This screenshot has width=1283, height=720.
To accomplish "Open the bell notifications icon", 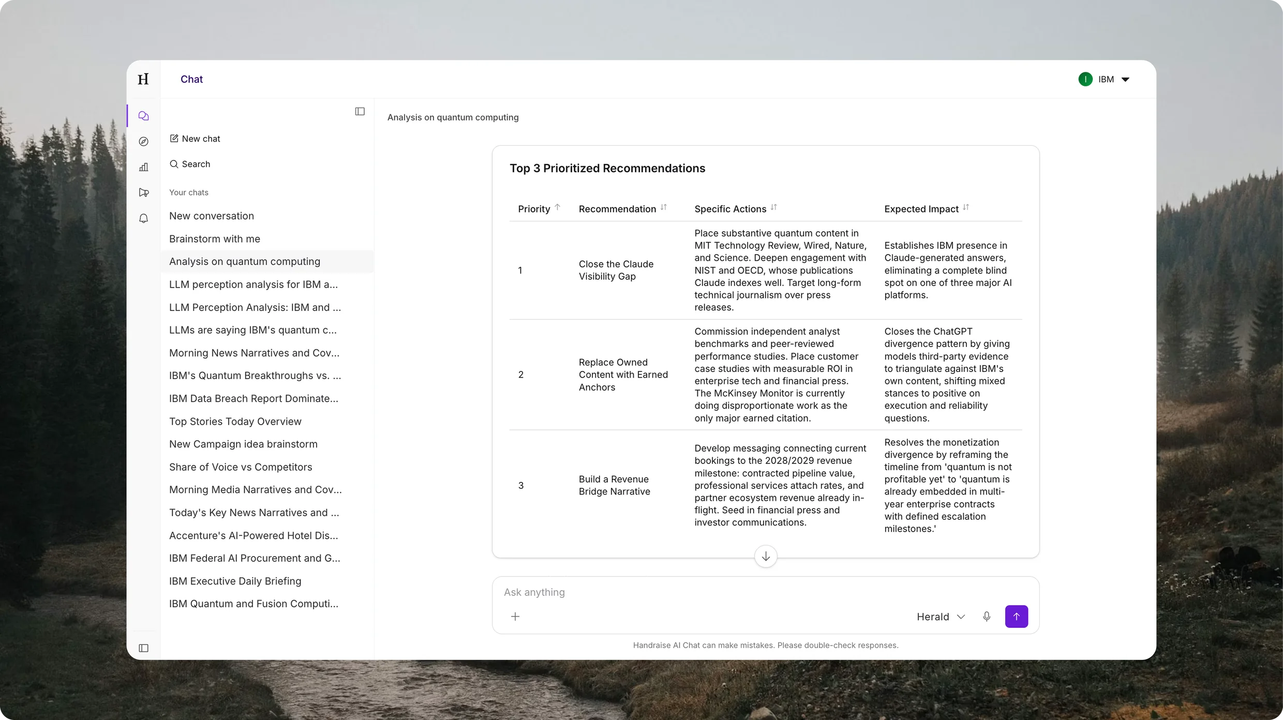I will pyautogui.click(x=144, y=218).
